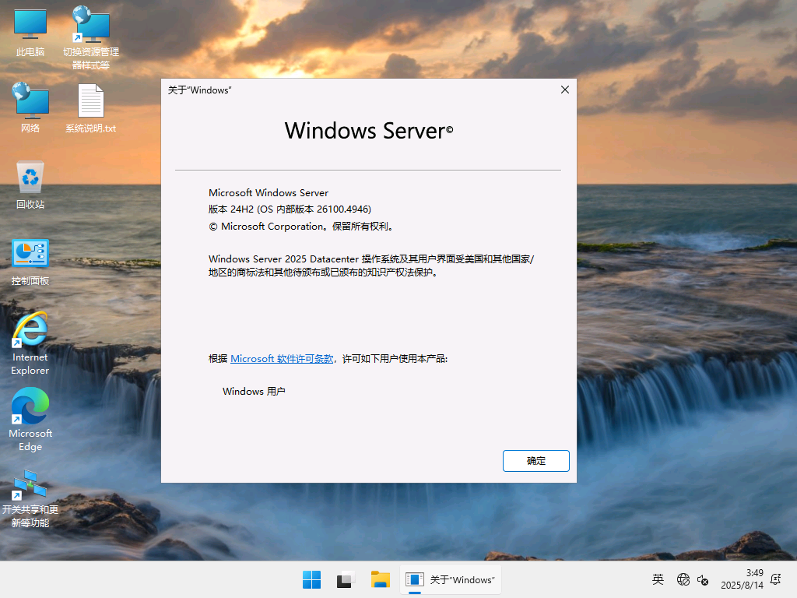Click the Microsoft Windows Server product line
Viewport: 797px width, 598px height.
coord(269,193)
